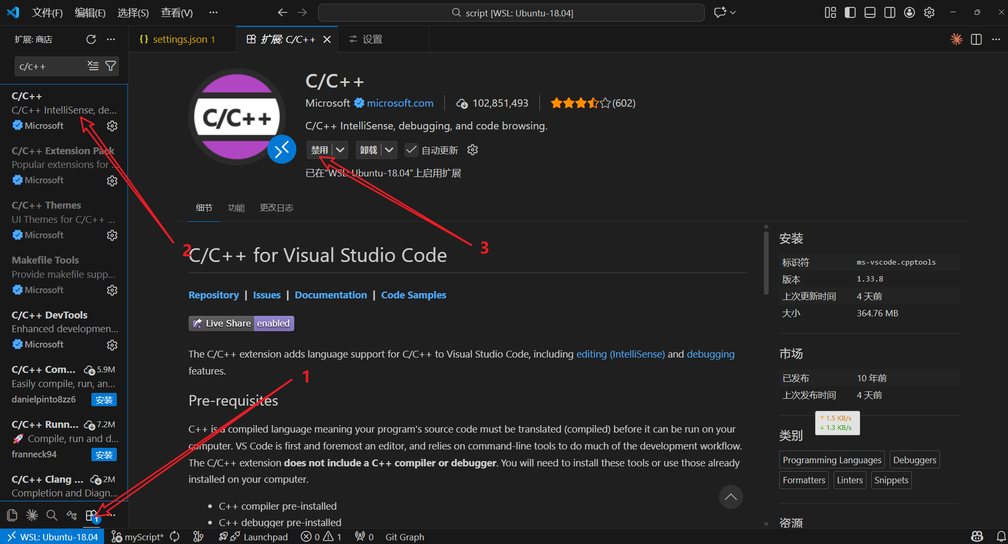
Task: Disable the C/C++ extension with 禁用
Action: point(320,150)
